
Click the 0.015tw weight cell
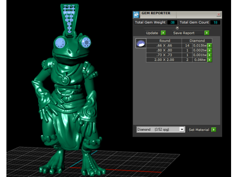tap(199, 46)
